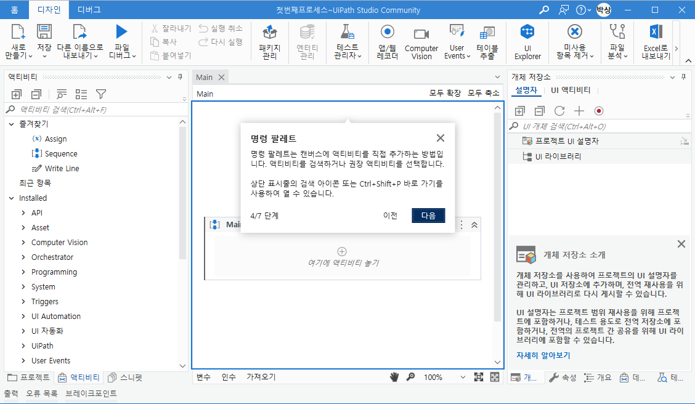The width and height of the screenshot is (695, 404).
Task: Click Remove Unused (미사용 항목 제거) icon
Action: (574, 32)
